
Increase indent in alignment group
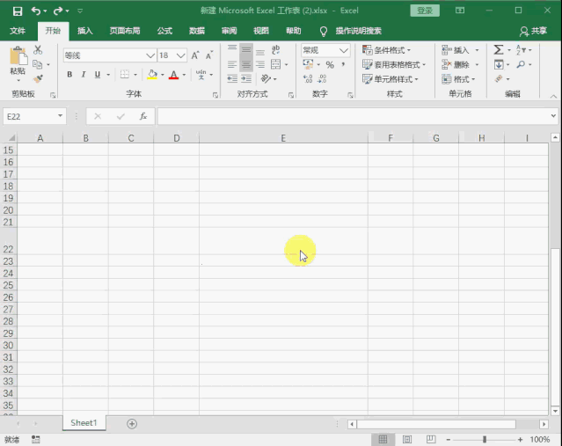pyautogui.click(x=246, y=78)
